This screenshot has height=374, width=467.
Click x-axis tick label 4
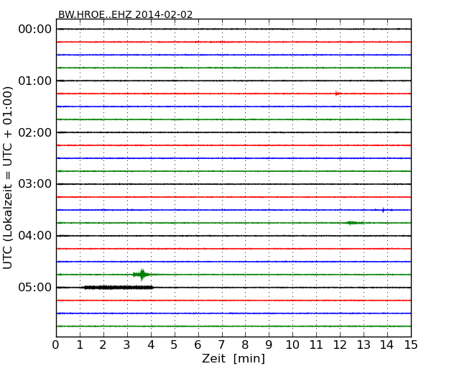(151, 345)
